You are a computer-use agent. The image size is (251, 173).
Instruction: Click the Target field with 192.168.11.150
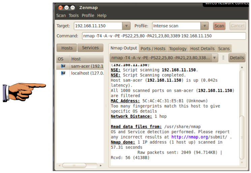pyautogui.click(x=98, y=26)
